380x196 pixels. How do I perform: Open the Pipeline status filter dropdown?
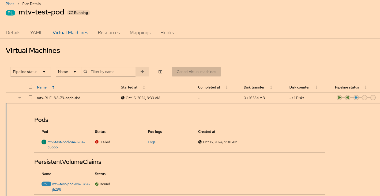[x=31, y=72]
